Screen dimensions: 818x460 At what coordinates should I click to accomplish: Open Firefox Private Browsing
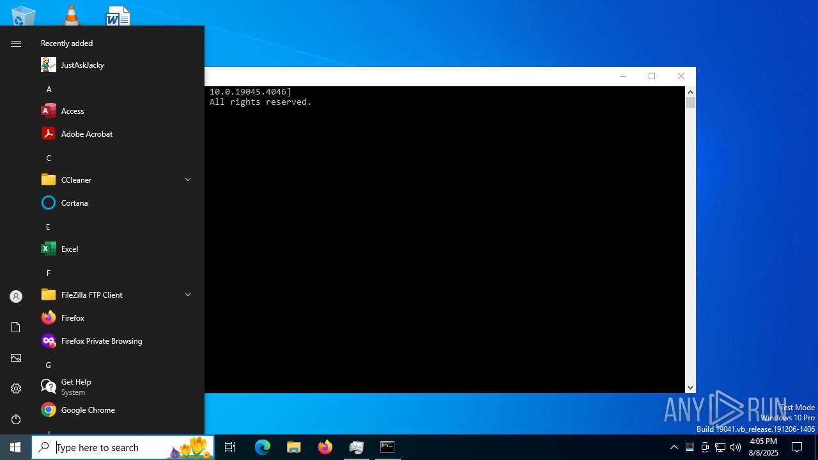pyautogui.click(x=118, y=341)
